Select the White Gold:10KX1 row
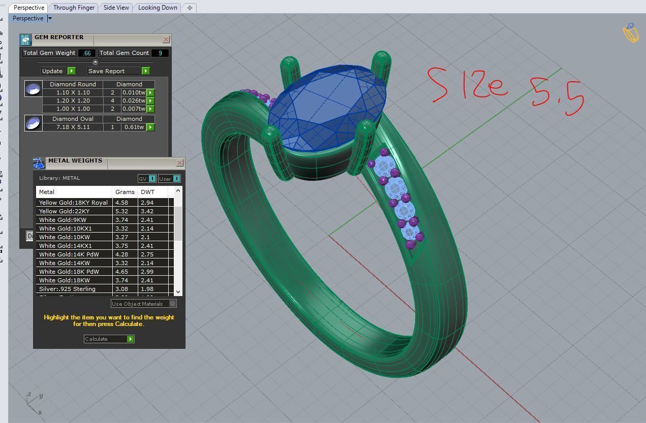The image size is (646, 423). [x=105, y=229]
